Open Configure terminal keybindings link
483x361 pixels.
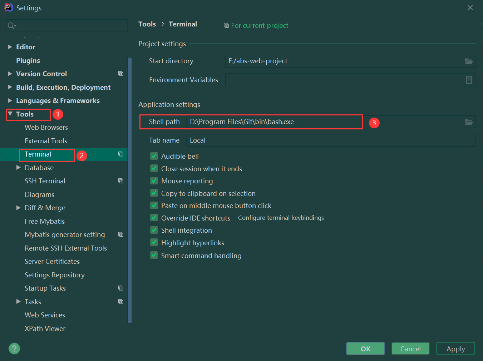[281, 218]
